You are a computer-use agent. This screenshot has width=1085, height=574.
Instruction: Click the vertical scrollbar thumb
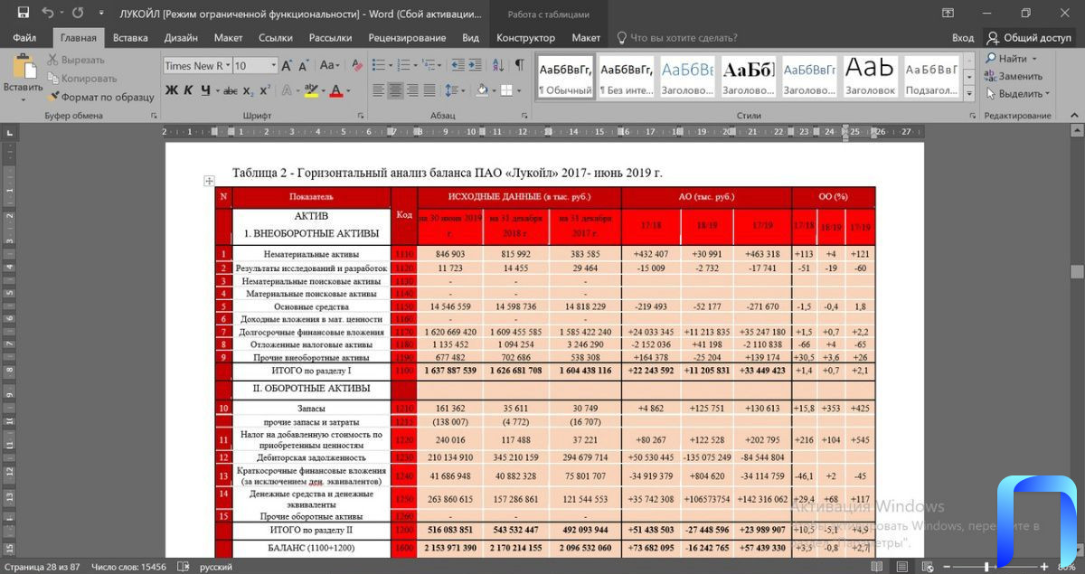(1077, 271)
